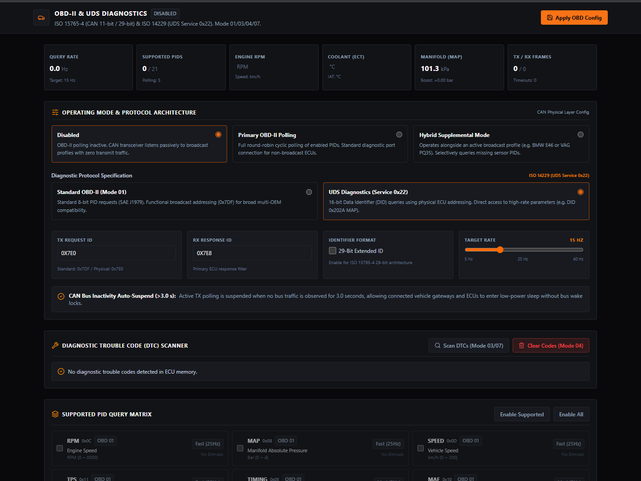Viewport: 641px width, 481px height.
Task: Tick the MAP Manifold Absolute Pressure checkbox
Action: (240, 448)
